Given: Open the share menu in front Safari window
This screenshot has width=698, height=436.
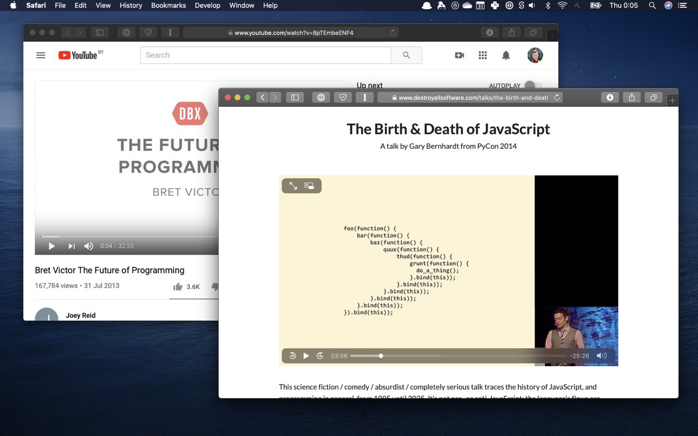Looking at the screenshot, I should coord(631,98).
